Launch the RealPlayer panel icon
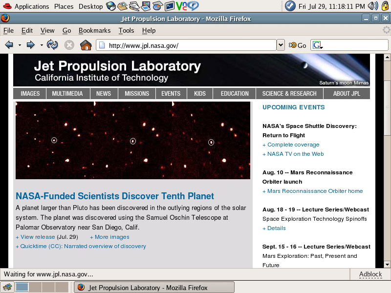This screenshot has width=391, height=293. (x=193, y=6)
